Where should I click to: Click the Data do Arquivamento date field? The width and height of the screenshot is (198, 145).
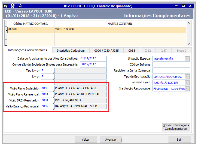93,58
